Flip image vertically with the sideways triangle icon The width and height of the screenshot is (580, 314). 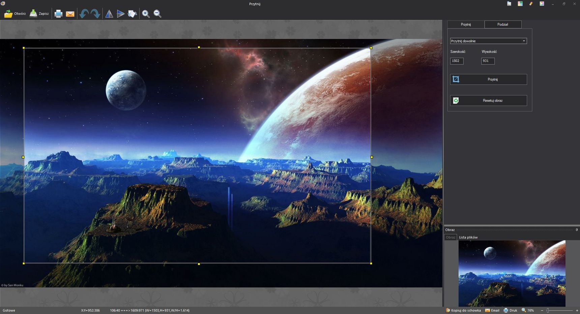point(121,14)
